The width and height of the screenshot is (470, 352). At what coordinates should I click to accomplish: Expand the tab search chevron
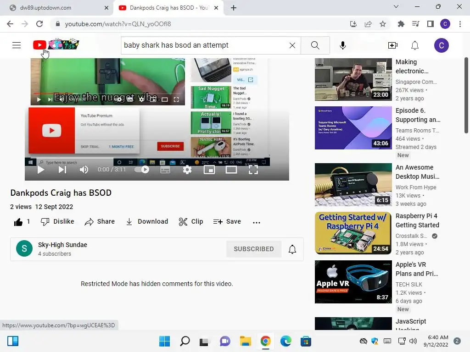coord(396,6)
